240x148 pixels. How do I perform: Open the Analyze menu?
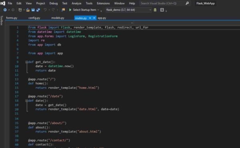(76, 3)
